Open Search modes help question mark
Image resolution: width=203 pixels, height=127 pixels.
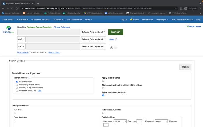pyautogui.click(x=29, y=78)
